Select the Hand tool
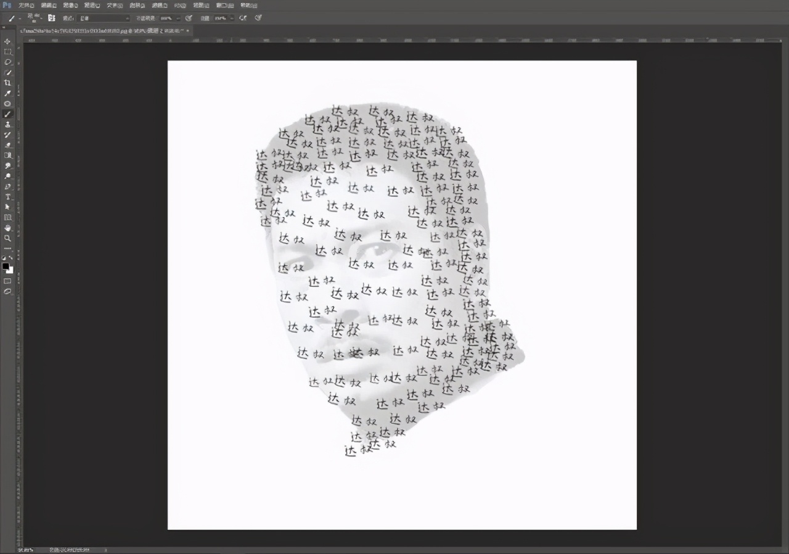The image size is (789, 554). tap(7, 228)
